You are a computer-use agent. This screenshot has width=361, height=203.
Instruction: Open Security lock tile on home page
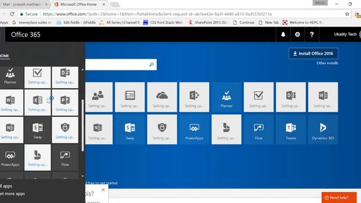[162, 129]
